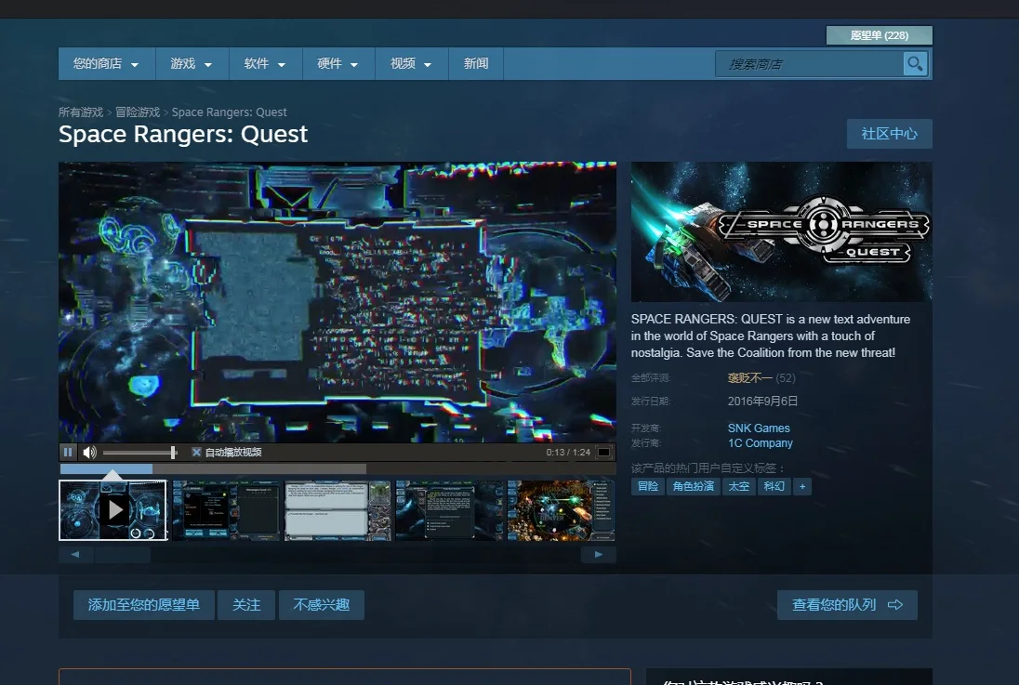Go to 冒险游戏 breadcrumb link
1019x685 pixels.
[x=137, y=112]
